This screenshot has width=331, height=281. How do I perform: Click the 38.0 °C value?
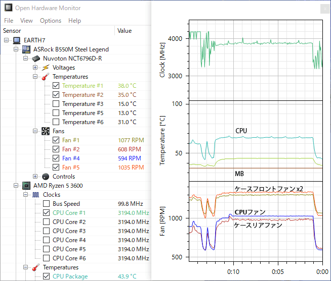(127, 86)
